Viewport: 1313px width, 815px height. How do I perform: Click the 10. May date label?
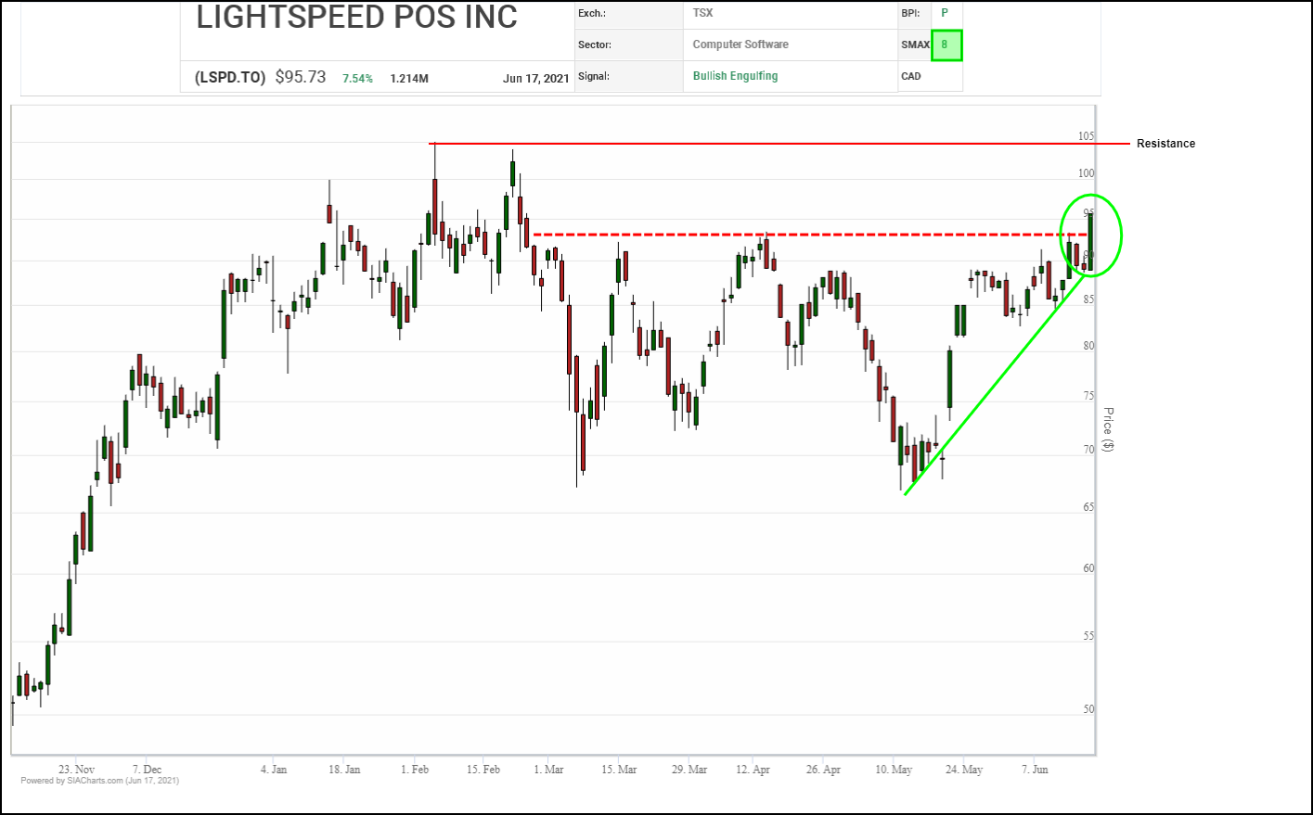click(x=894, y=770)
